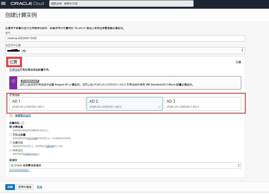
Task: Open the 可抢占容量 description link
Action: (x=32, y=138)
